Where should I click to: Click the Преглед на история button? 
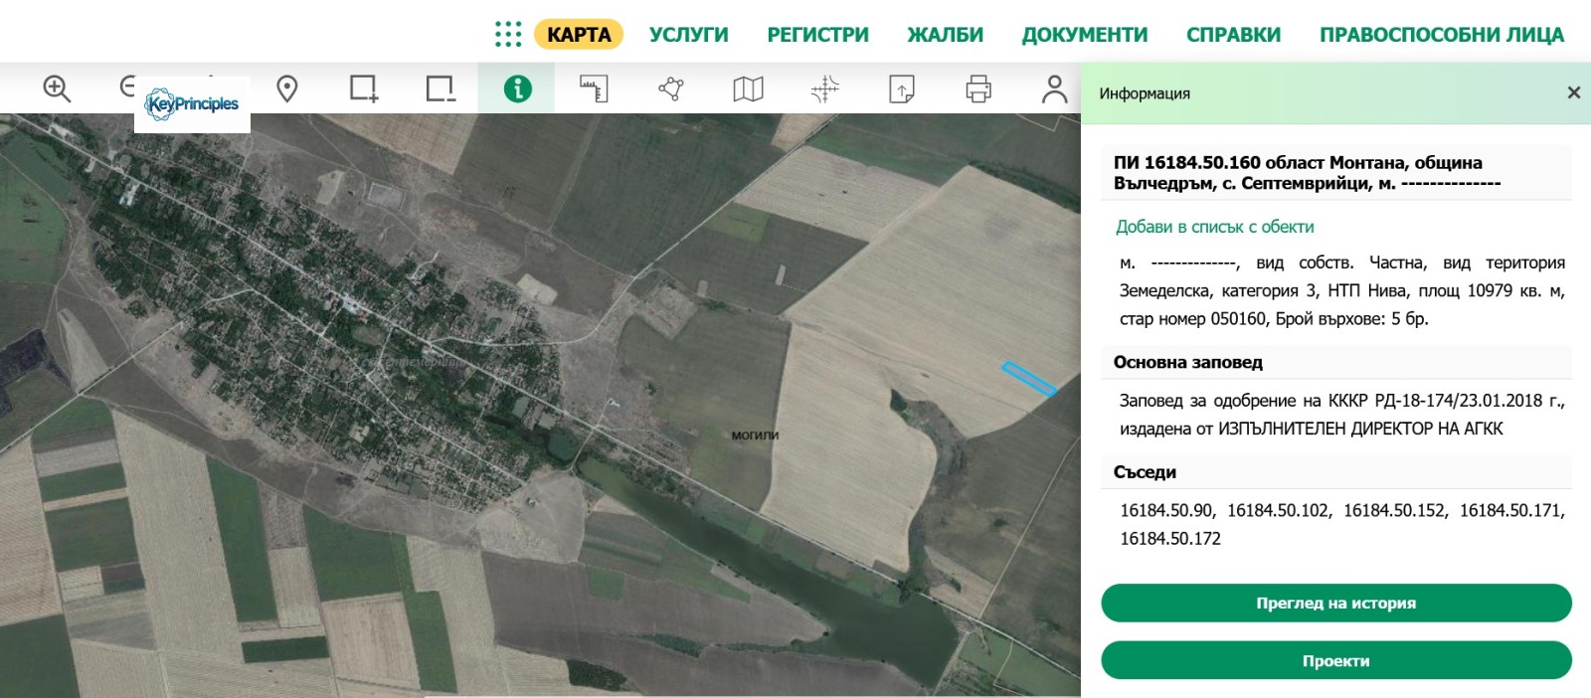pyautogui.click(x=1335, y=603)
